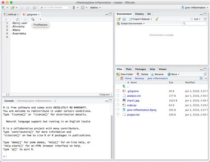Minimize the Console pane
210x162 pixels.
(x=106, y=101)
